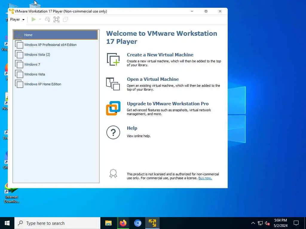Screen dimensions: 306x229
Task: Click Send Ctrl+Alt+Del toolbar icon
Action: click(48, 19)
